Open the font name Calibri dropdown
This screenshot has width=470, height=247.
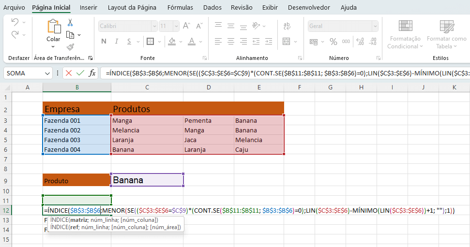154,26
